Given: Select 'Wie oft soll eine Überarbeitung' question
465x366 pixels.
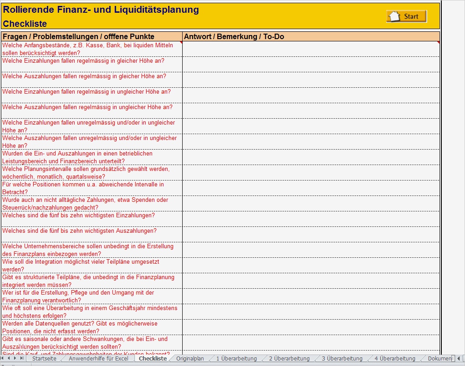Looking at the screenshot, I should click(92, 311).
